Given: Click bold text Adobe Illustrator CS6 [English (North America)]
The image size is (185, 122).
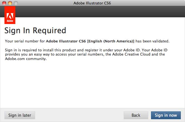Looking at the screenshot, I should point(90,41).
